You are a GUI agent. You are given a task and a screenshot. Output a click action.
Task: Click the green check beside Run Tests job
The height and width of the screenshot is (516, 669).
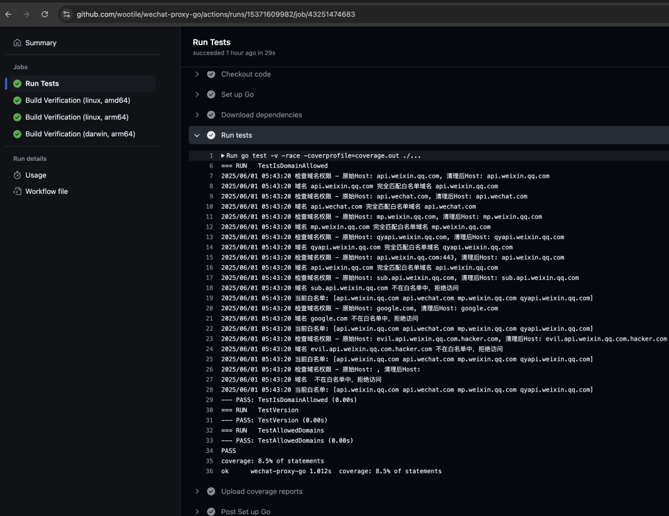(x=17, y=84)
